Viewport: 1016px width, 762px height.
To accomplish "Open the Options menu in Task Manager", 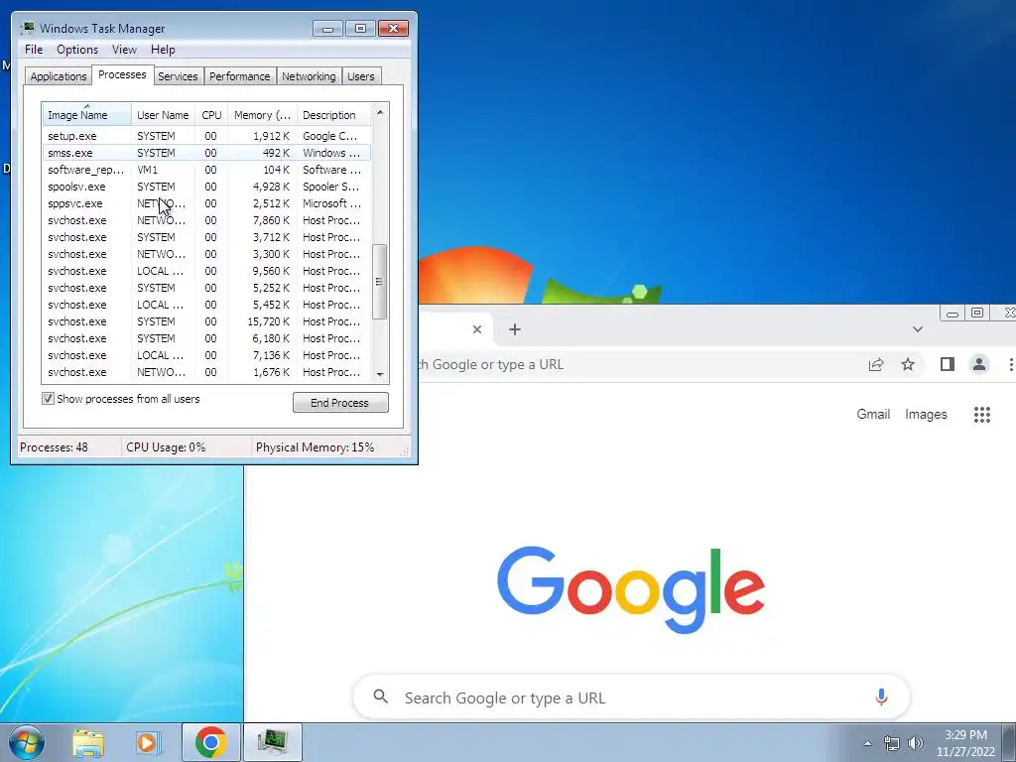I will click(77, 50).
